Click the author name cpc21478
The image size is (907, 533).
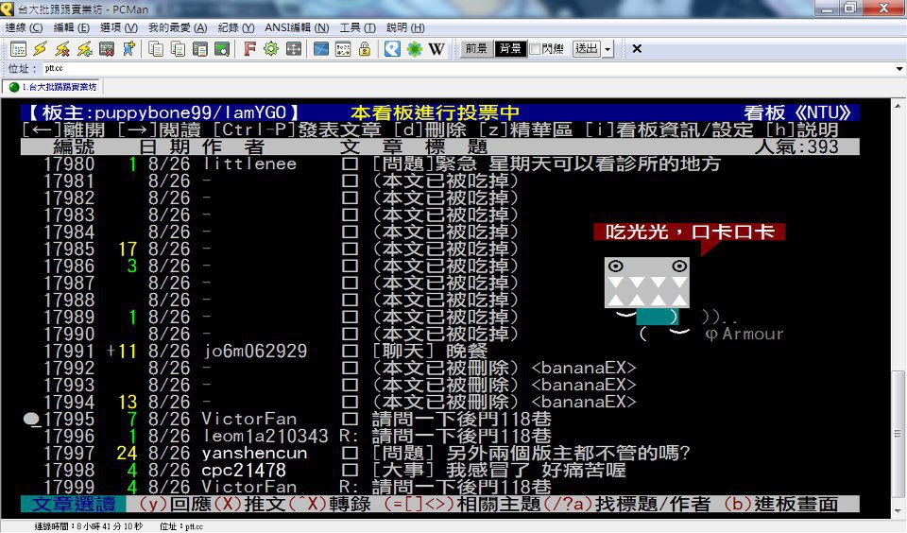pyautogui.click(x=244, y=471)
